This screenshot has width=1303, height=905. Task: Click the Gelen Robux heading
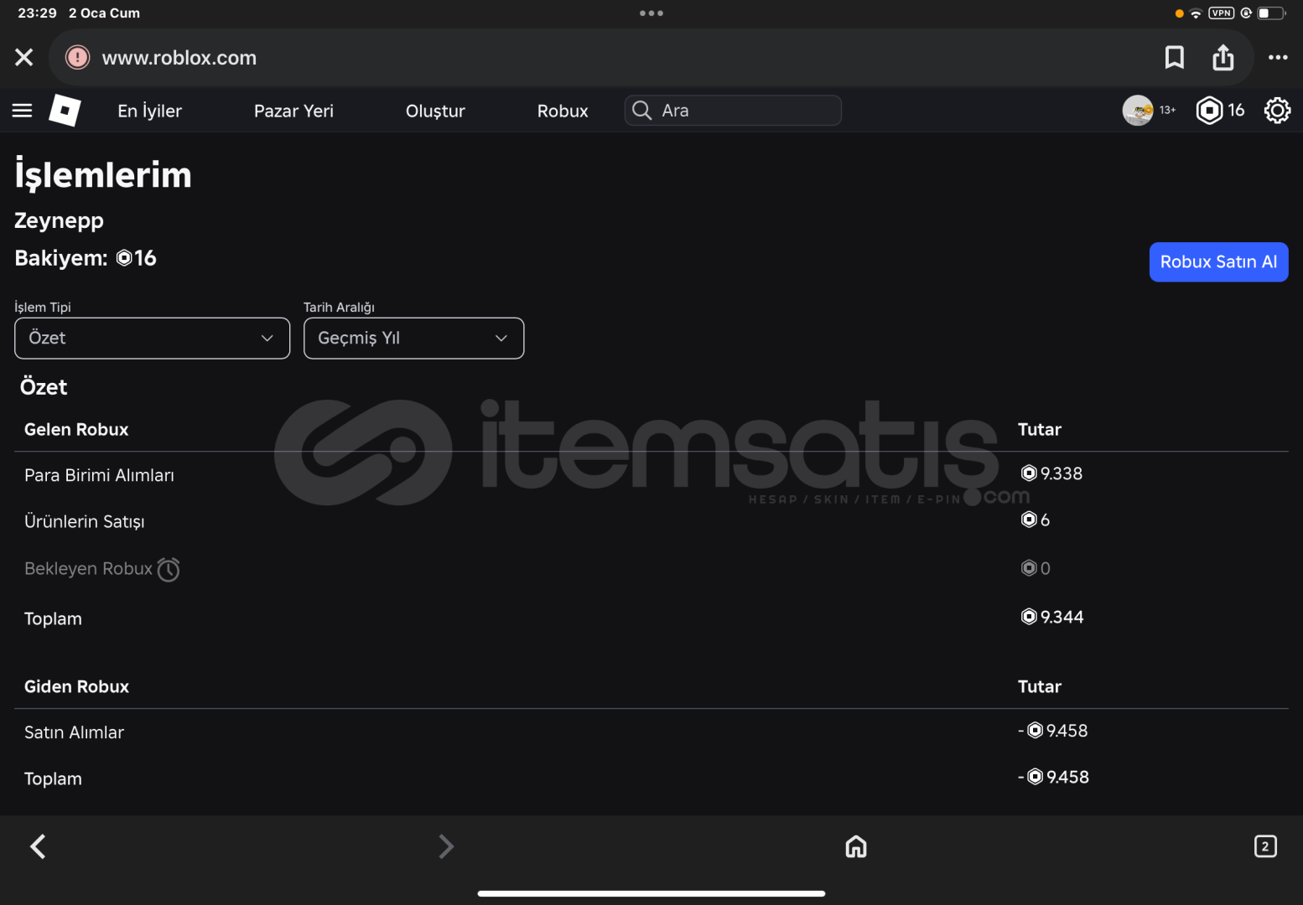coord(76,430)
